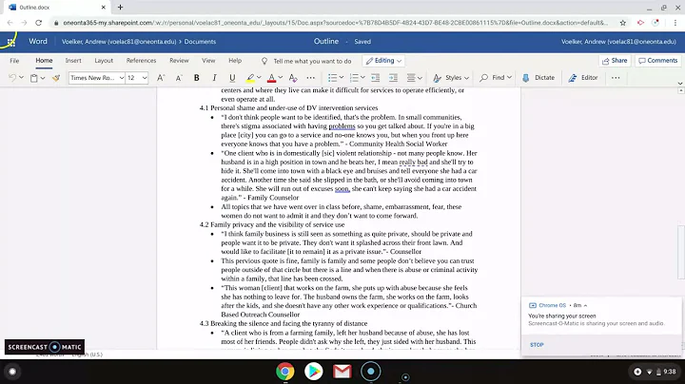
Task: Expand alignment options dropdown arrow
Action: (x=420, y=78)
